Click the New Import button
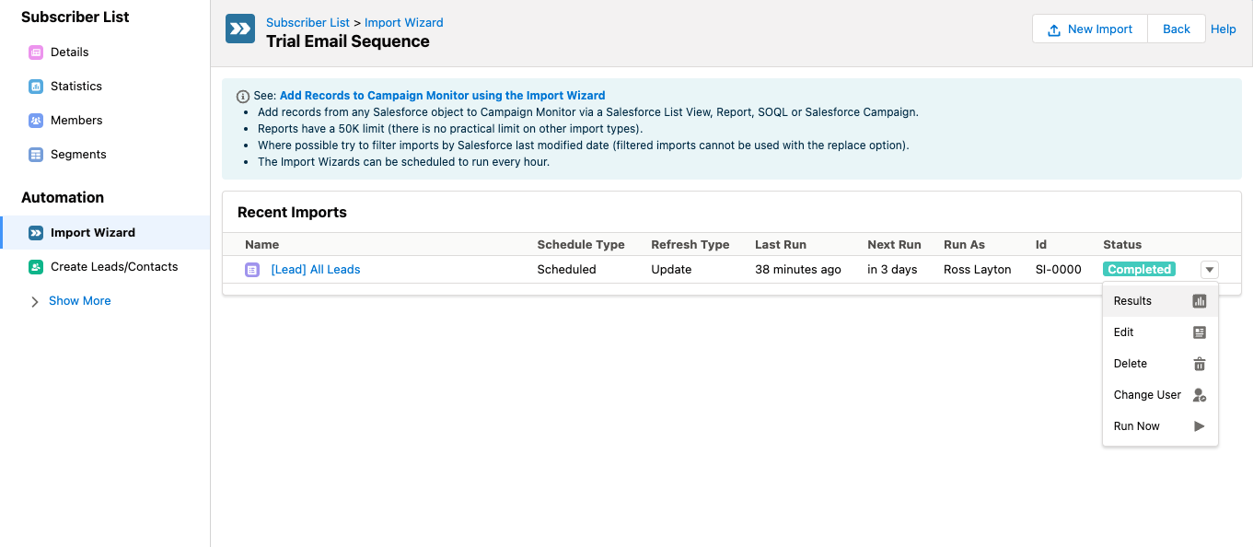Image resolution: width=1253 pixels, height=547 pixels. 1090,29
